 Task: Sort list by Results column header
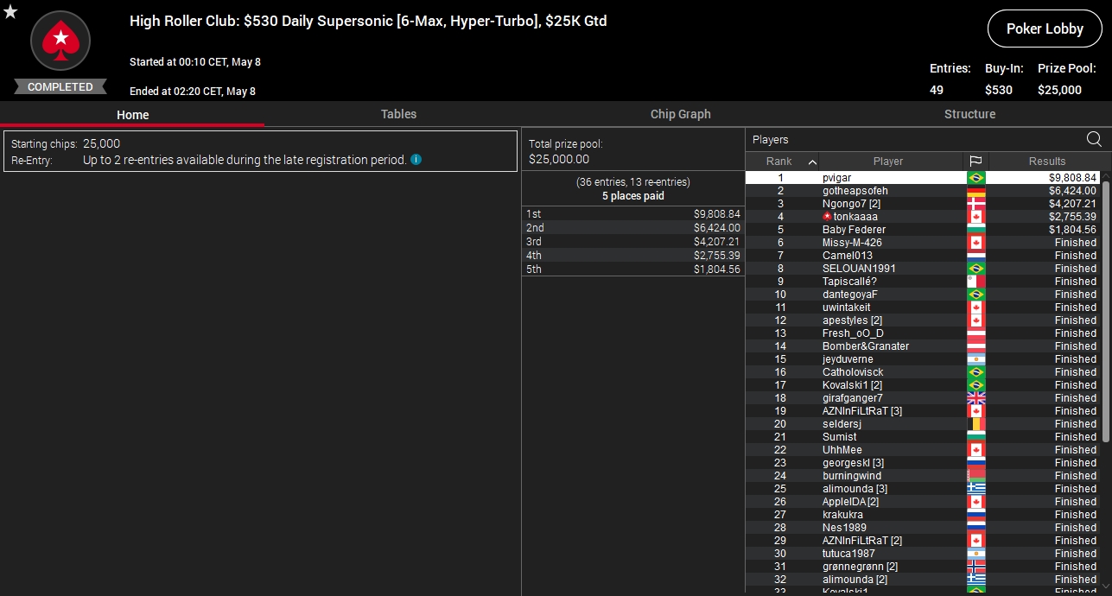coord(1046,162)
